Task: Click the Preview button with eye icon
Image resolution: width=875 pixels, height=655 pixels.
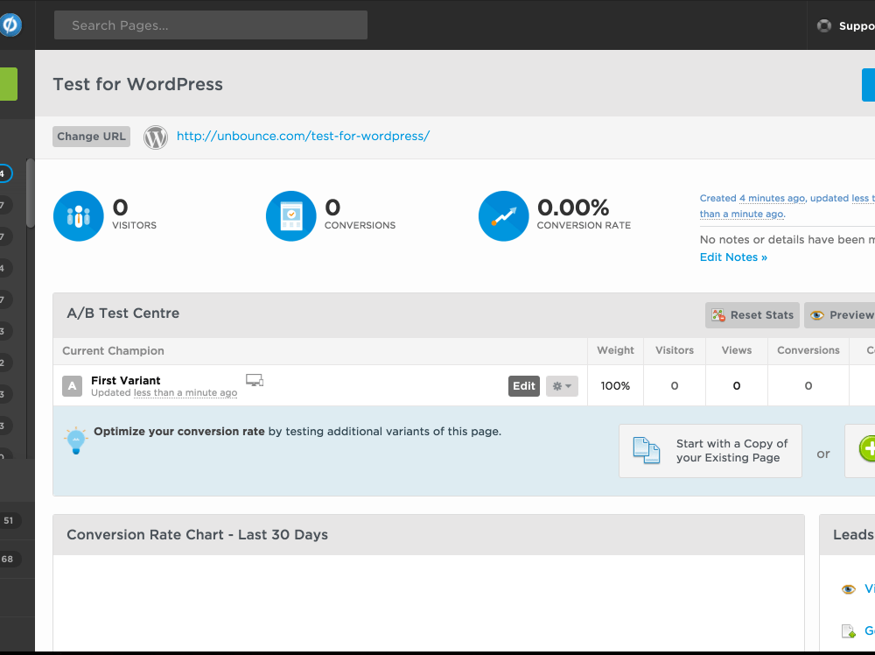Action: click(841, 315)
